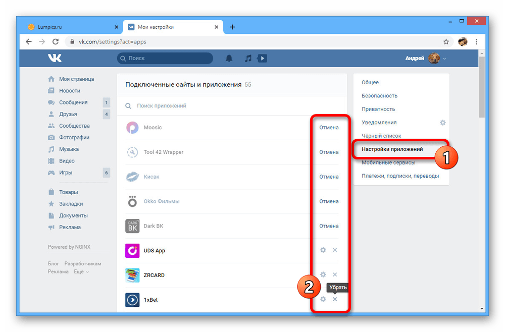Click Отмена for Dark ВК
Viewport: 505px width, 332px height.
[329, 226]
